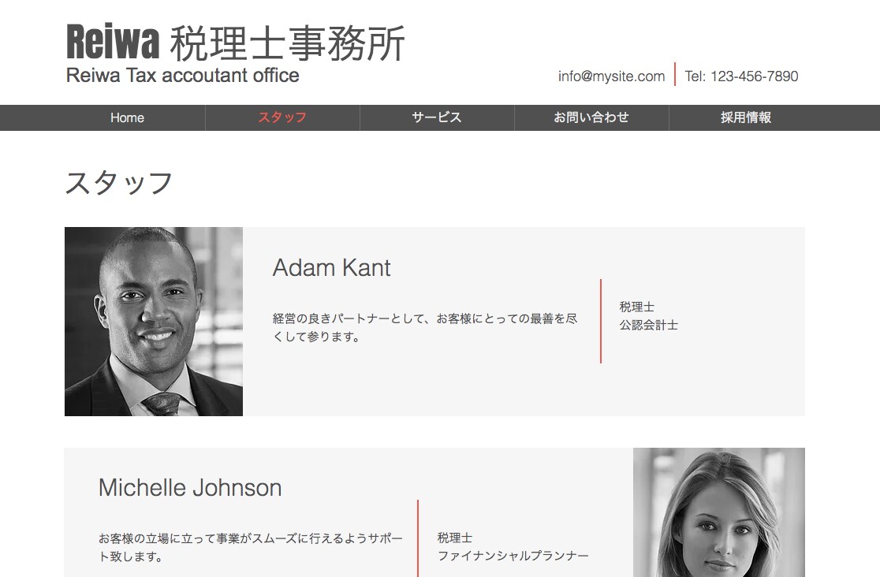
Task: Select Adam Kant's description paragraph
Action: tap(425, 327)
